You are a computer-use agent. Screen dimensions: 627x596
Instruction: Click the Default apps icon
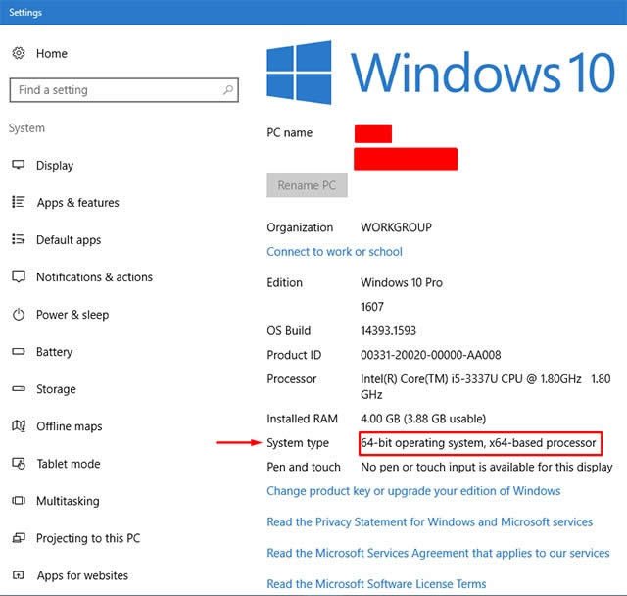point(19,239)
